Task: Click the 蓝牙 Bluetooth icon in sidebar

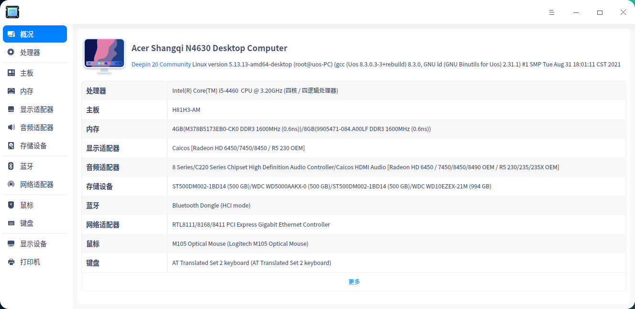Action: [x=11, y=166]
